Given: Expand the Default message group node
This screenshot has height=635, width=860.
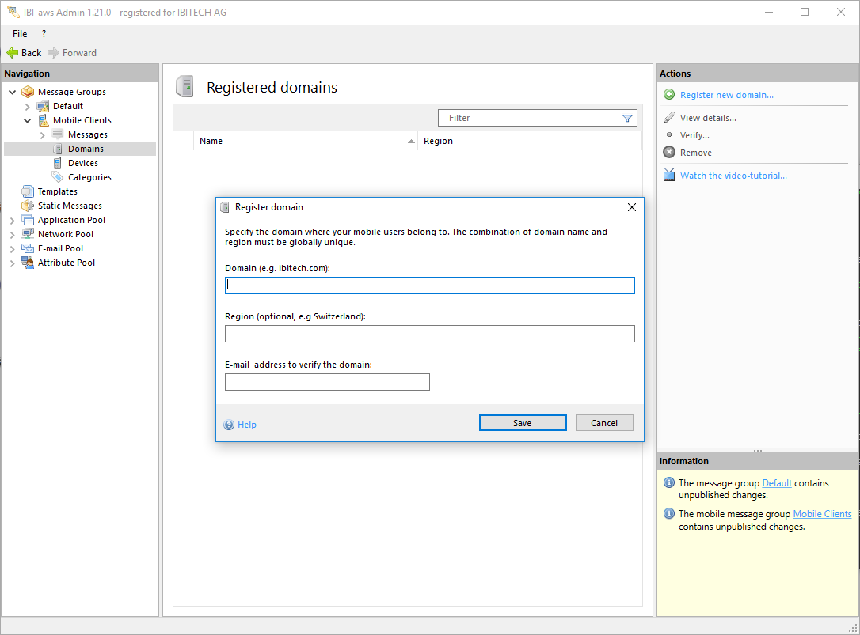Looking at the screenshot, I should (28, 106).
